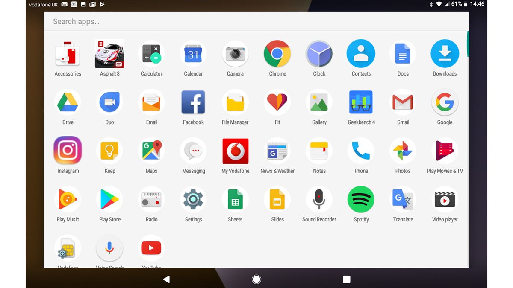
Task: Open the My Vodafone app
Action: tap(235, 151)
